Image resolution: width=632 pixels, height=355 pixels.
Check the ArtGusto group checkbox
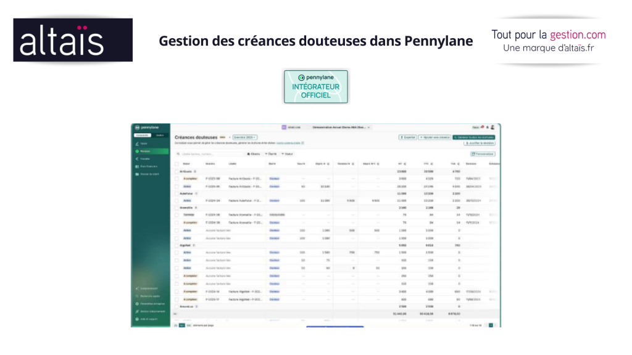[x=177, y=171]
